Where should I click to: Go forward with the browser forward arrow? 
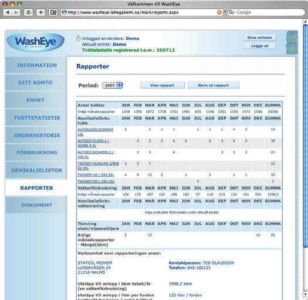click(x=16, y=12)
